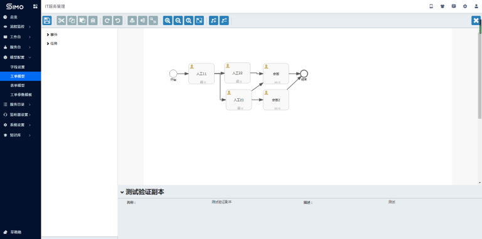Save the workflow model with the floppy icon
The width and height of the screenshot is (482, 239).
pos(47,21)
